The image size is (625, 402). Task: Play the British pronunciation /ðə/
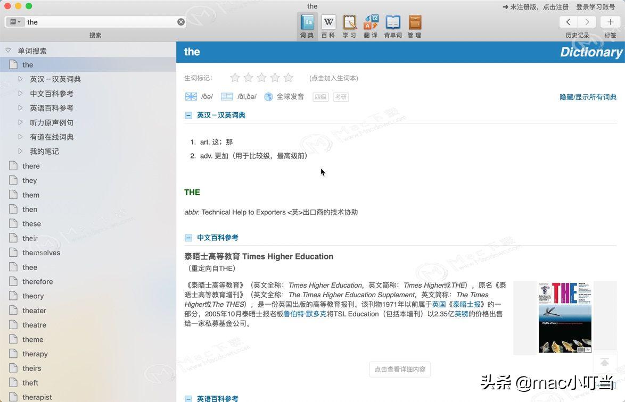click(x=191, y=96)
